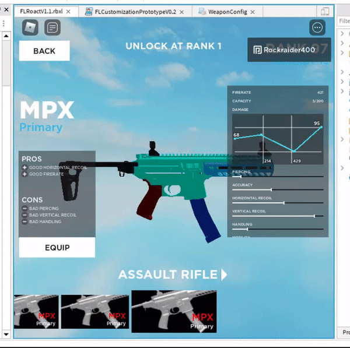Open the left panel vertical dots menu
Viewport: 350px width, 348px height.
click(3, 23)
